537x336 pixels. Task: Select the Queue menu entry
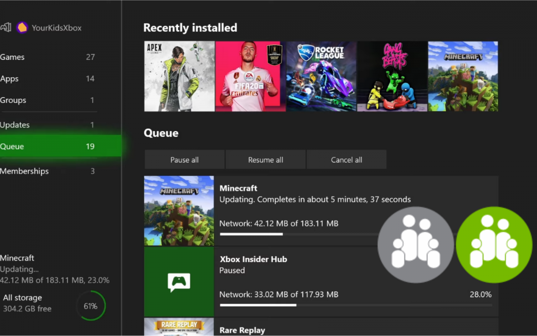[x=61, y=146]
